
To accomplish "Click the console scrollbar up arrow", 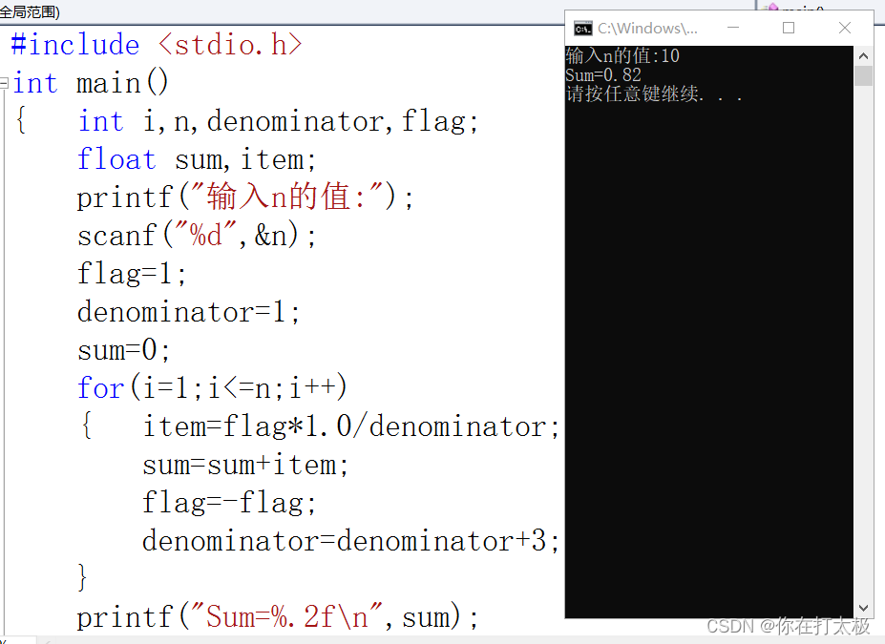I will coord(863,56).
